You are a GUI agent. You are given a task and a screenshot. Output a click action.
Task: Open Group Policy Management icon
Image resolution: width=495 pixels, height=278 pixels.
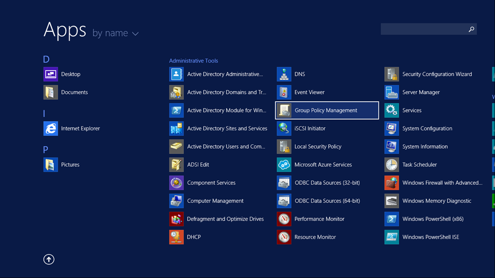pos(284,111)
